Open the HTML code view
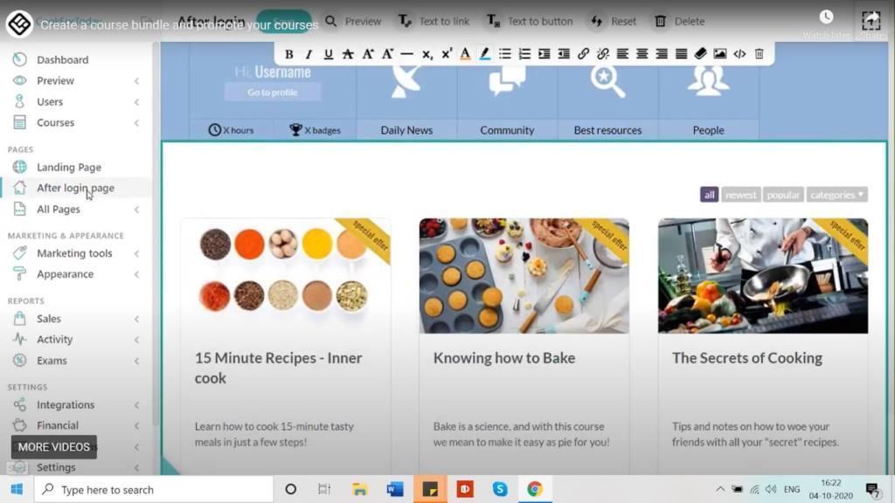 pos(739,54)
